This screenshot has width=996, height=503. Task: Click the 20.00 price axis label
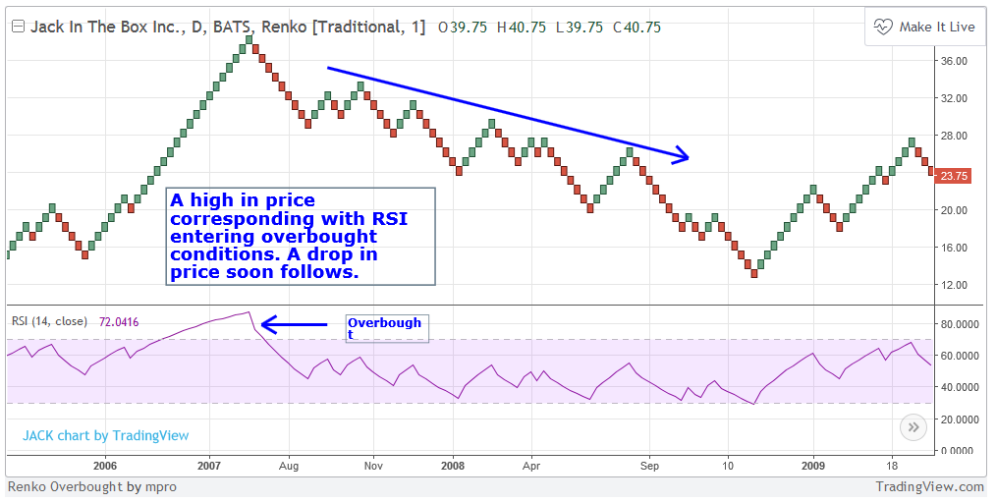point(954,210)
